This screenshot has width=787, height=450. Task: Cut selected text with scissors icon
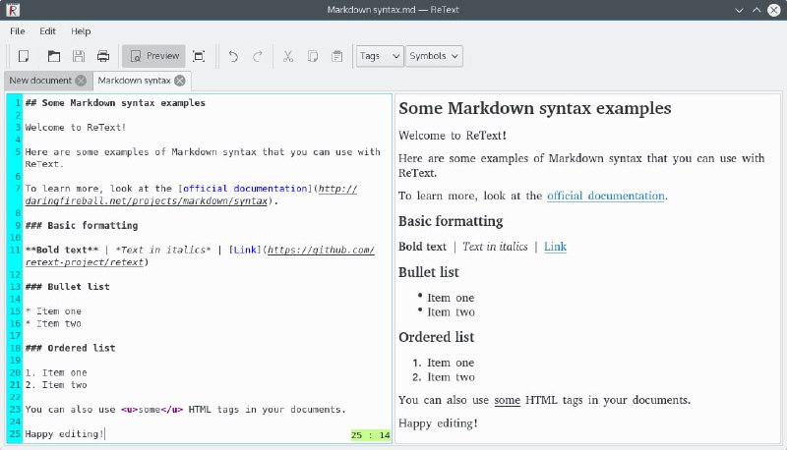tap(288, 56)
